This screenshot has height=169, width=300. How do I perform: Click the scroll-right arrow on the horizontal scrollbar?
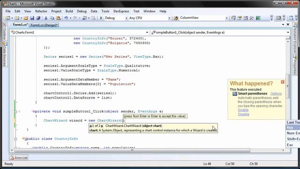coord(283,150)
